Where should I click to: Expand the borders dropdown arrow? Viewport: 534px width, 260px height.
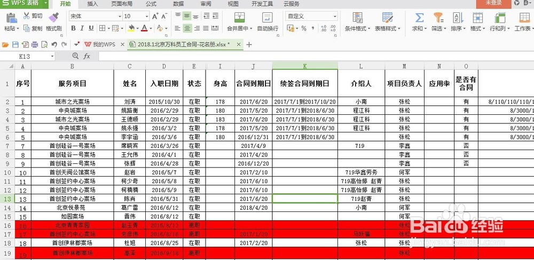point(108,28)
